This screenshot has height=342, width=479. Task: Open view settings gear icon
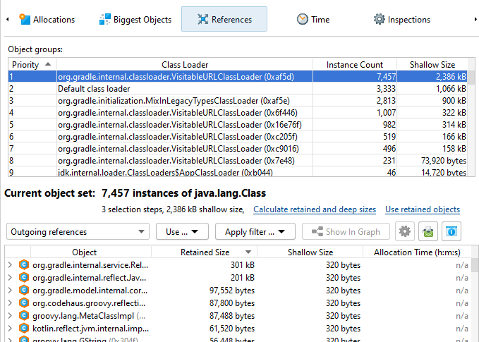[405, 231]
